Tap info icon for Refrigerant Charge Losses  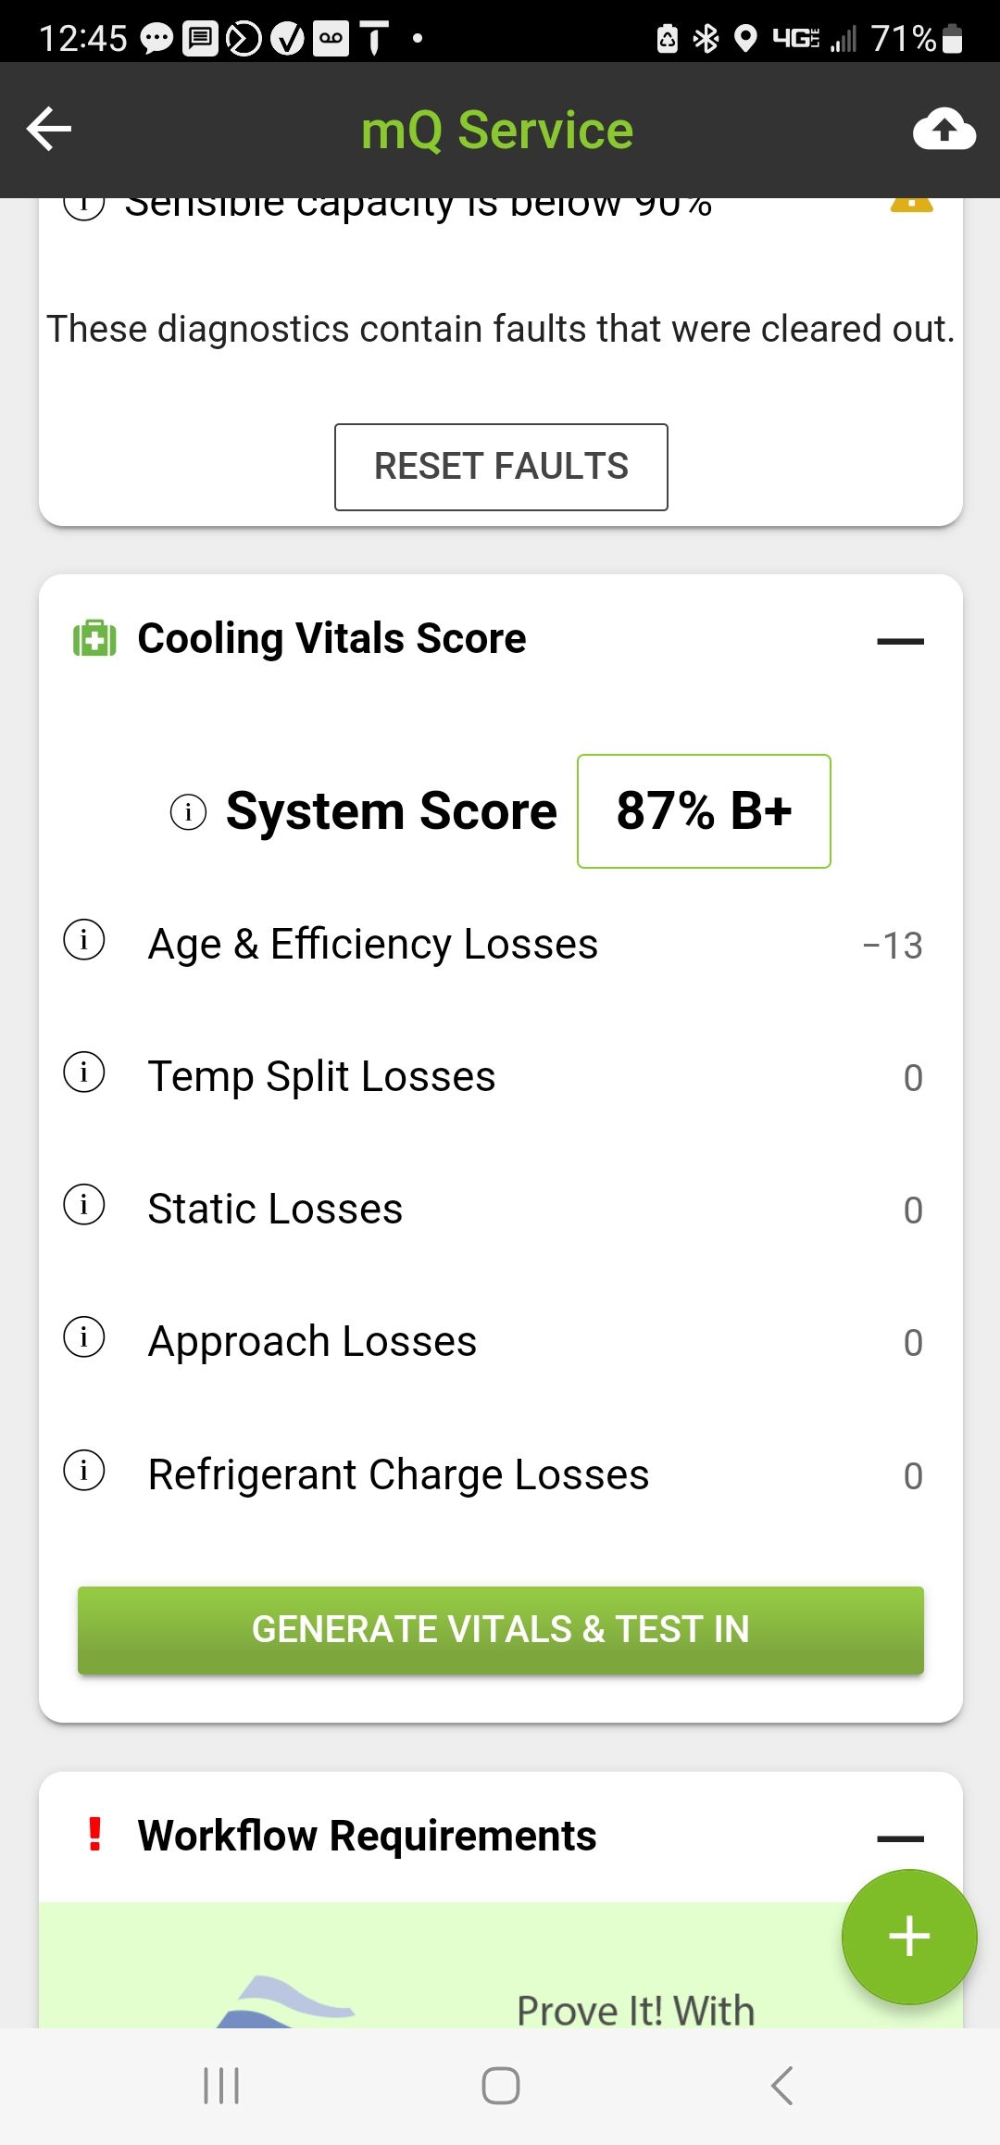pyautogui.click(x=84, y=1471)
